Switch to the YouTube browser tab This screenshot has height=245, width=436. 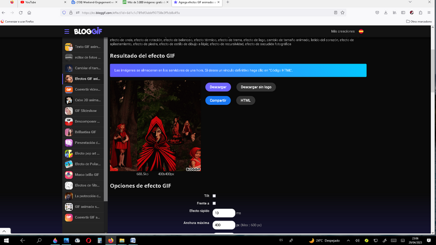[41, 2]
